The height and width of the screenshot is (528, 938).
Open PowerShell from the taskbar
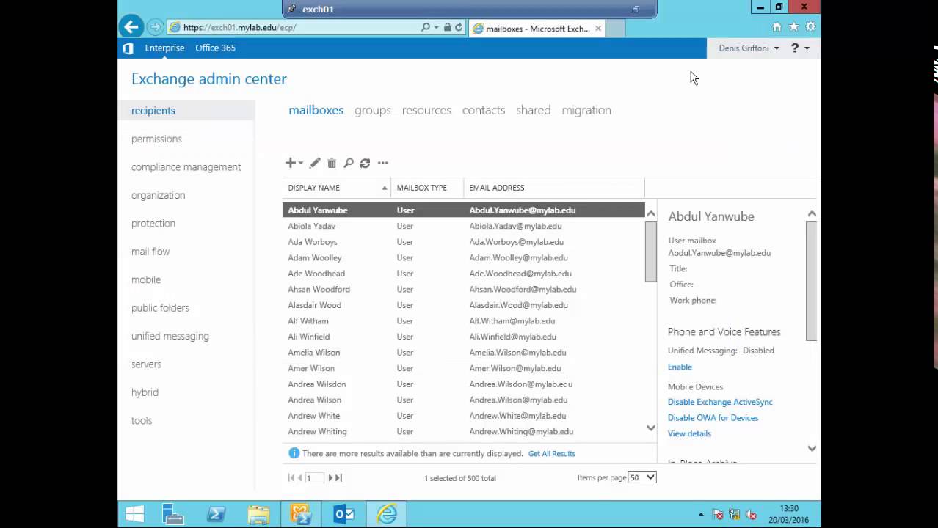(x=216, y=514)
